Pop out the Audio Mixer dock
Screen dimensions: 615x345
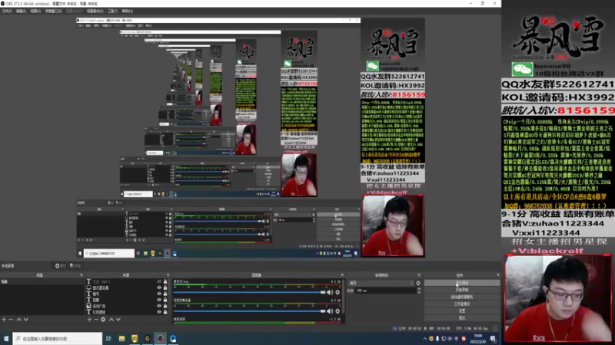point(342,275)
